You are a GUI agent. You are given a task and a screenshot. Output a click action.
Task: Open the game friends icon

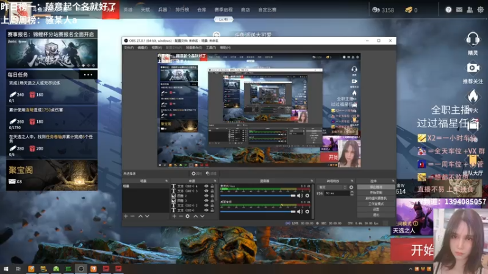pos(470,10)
